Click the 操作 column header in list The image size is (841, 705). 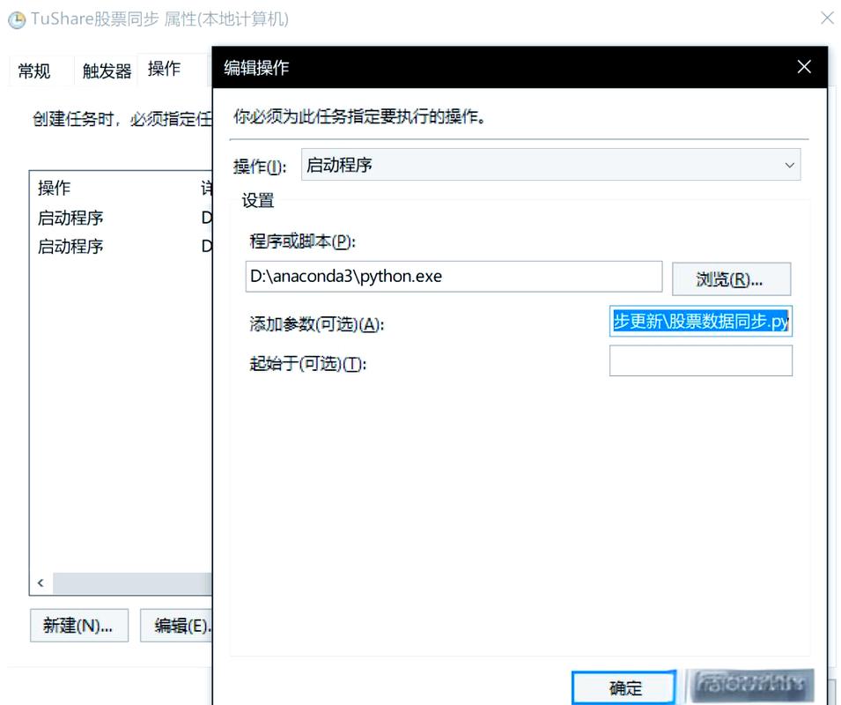[54, 188]
